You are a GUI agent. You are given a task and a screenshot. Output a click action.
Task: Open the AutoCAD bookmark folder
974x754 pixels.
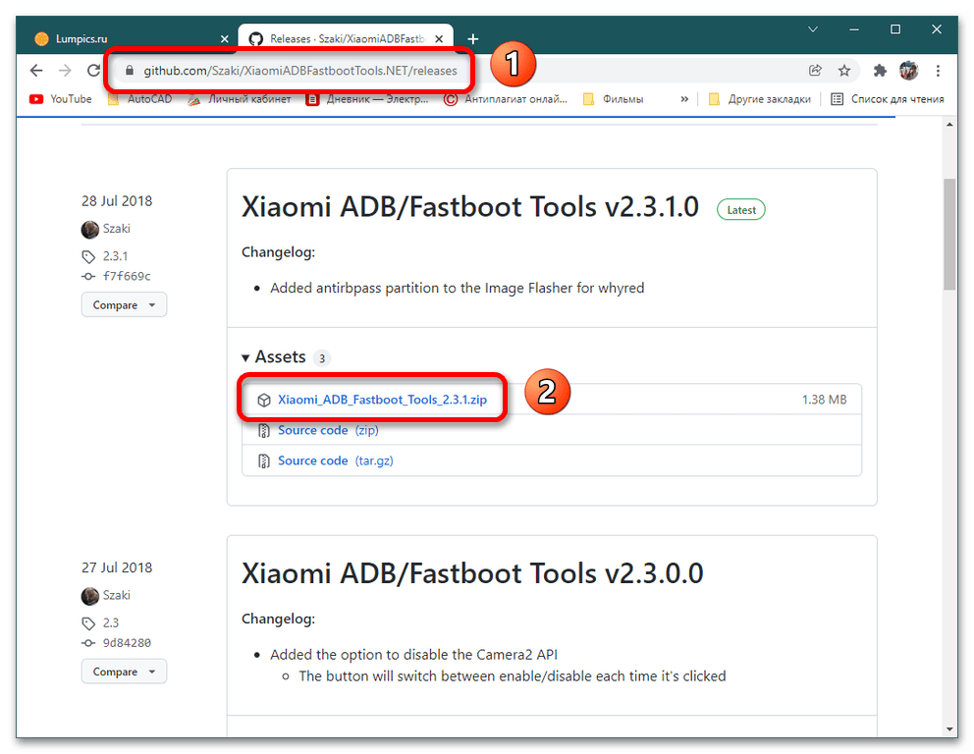(140, 99)
